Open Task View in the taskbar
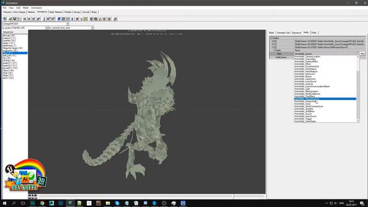The width and height of the screenshot is (368, 207). pos(23,203)
